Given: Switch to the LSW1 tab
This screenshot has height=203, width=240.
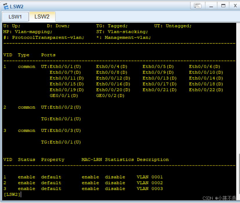Looking at the screenshot, I should pyautogui.click(x=15, y=17).
